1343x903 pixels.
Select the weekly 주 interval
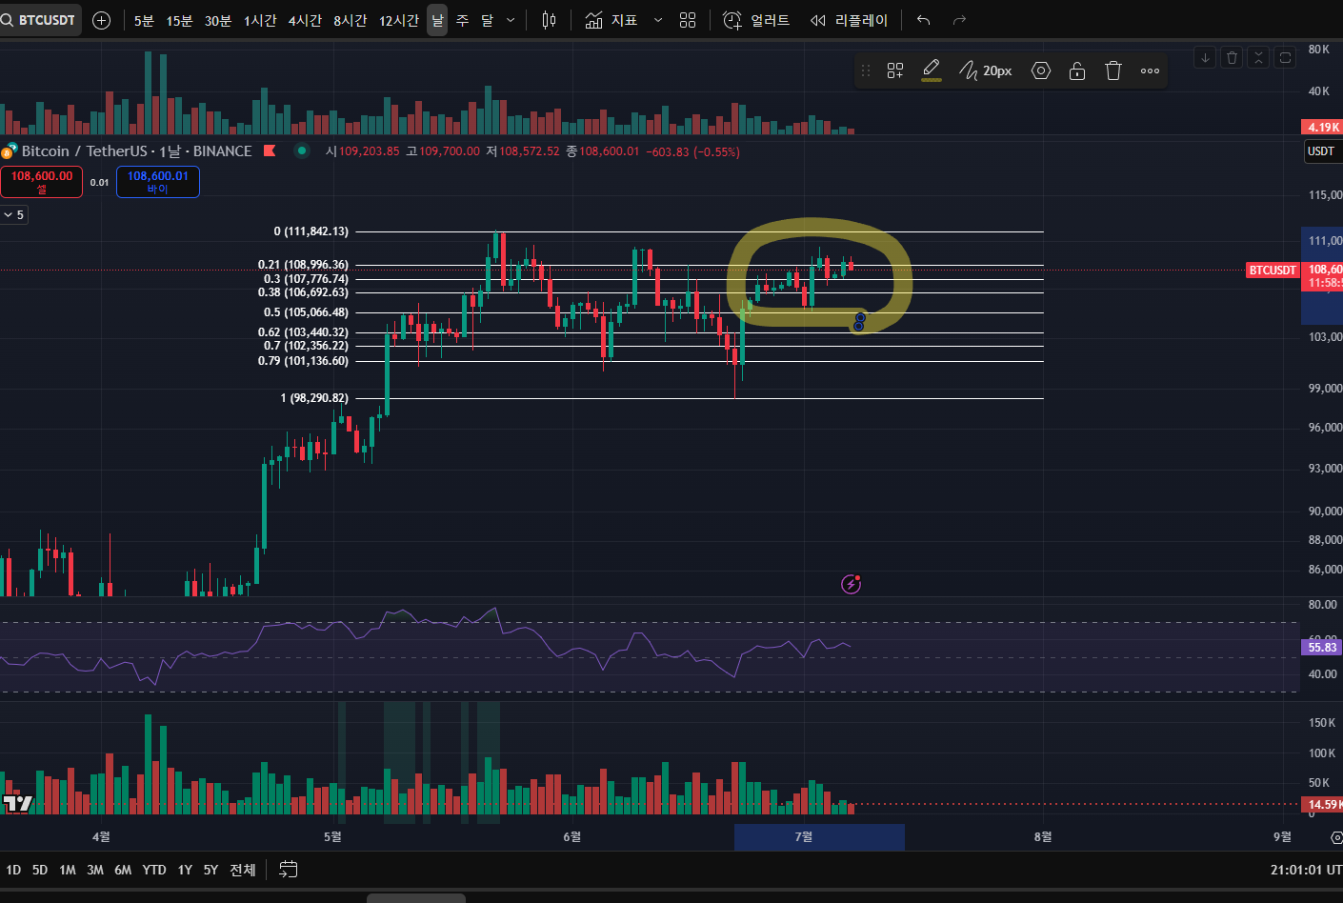pyautogui.click(x=462, y=20)
